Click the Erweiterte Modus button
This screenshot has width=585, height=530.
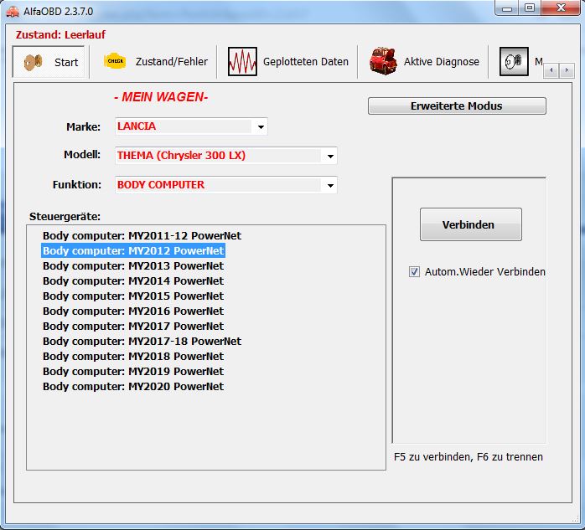[x=457, y=106]
